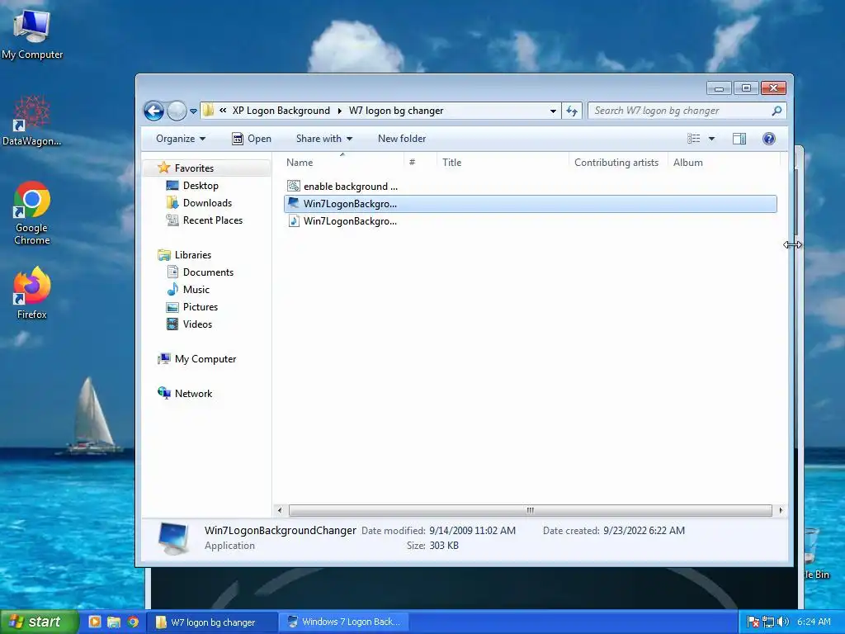Open Desktop in the navigation pane
Viewport: 845px width, 634px height.
click(x=201, y=186)
